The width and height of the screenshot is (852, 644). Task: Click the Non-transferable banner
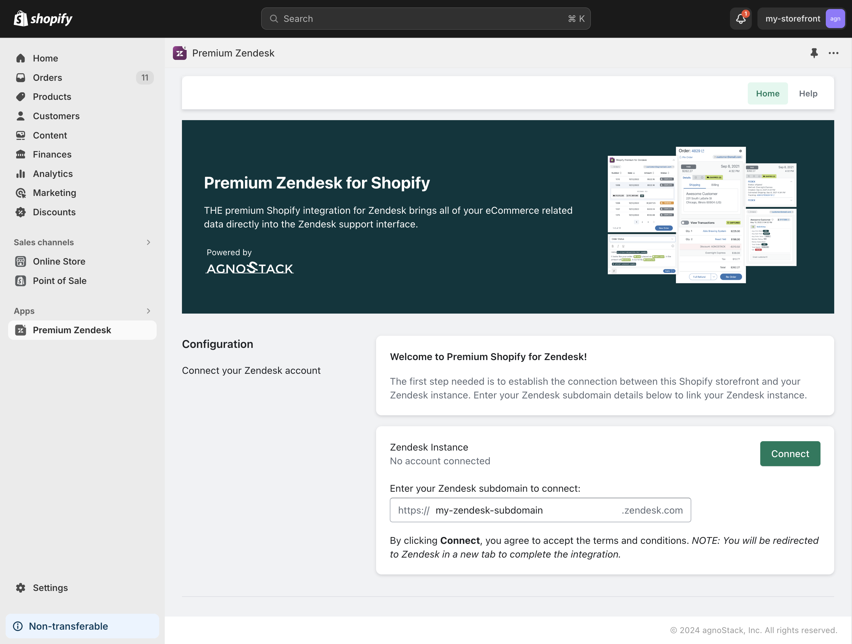[x=82, y=626]
